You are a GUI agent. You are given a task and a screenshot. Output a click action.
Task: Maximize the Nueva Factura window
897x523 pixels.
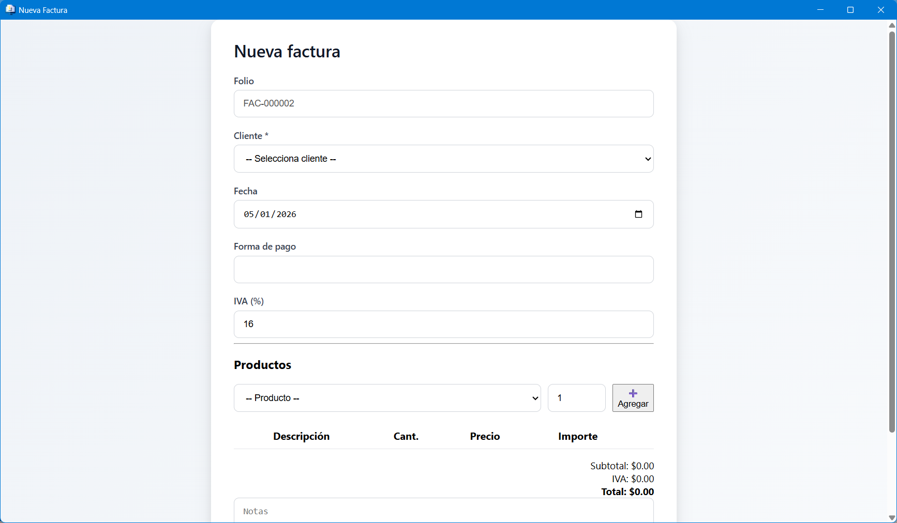point(850,10)
